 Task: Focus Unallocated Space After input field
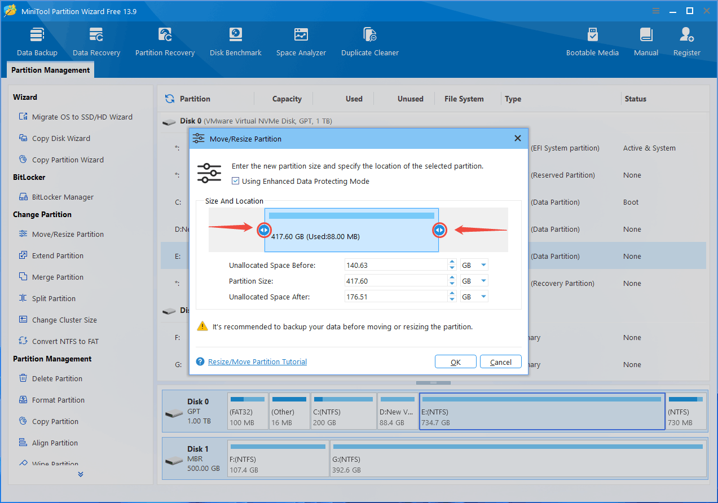pos(397,297)
